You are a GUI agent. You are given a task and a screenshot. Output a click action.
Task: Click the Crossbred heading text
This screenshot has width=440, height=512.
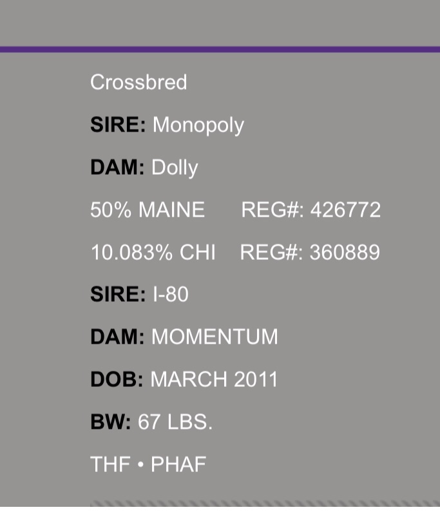(139, 82)
